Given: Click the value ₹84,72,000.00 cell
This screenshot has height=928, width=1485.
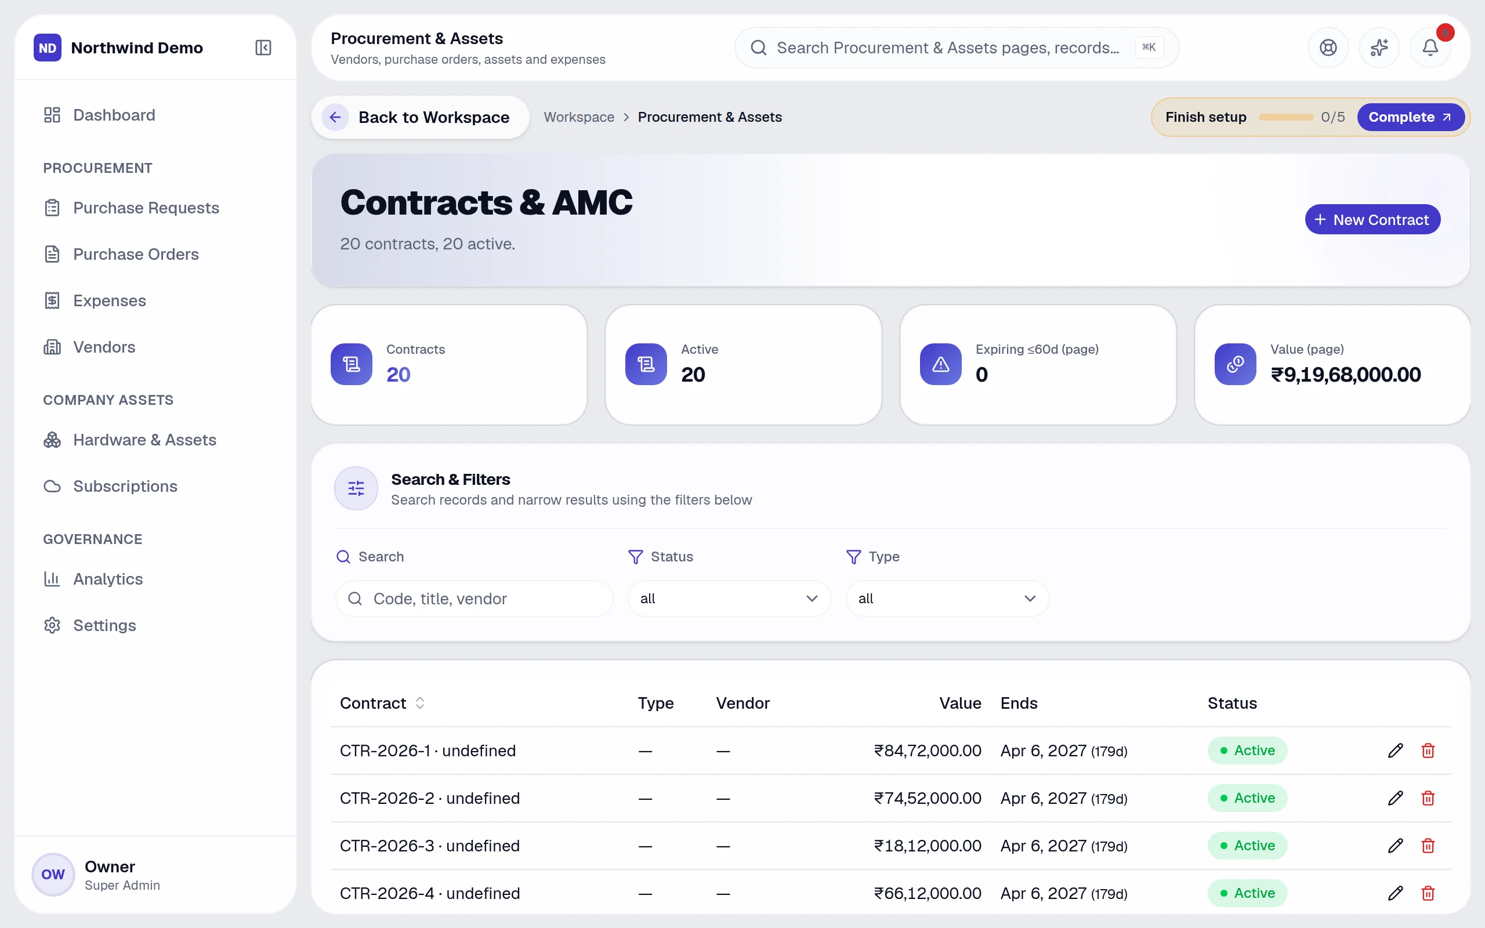Looking at the screenshot, I should click(927, 751).
